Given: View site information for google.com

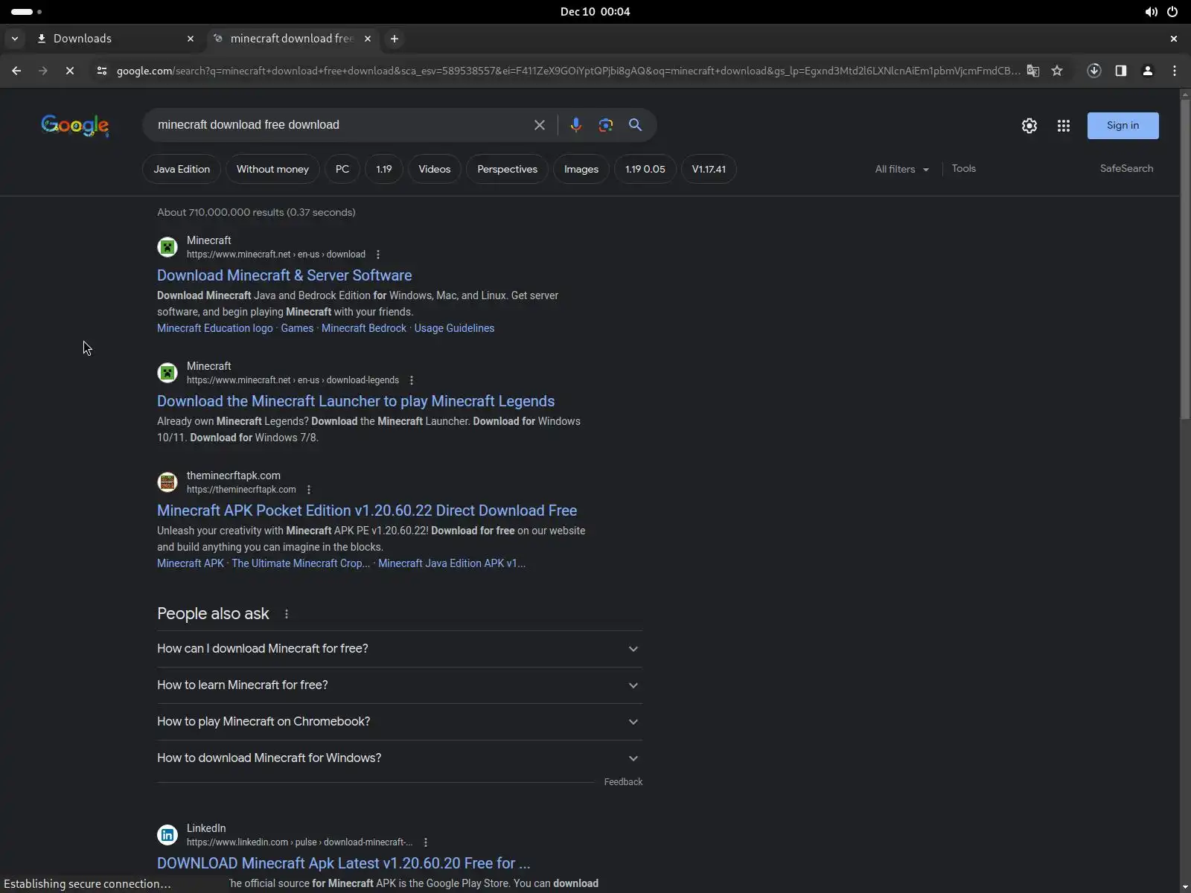Looking at the screenshot, I should pos(102,71).
